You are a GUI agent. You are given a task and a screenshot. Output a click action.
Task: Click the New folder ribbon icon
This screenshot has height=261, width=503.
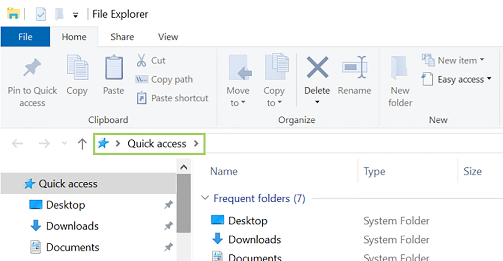(x=399, y=67)
